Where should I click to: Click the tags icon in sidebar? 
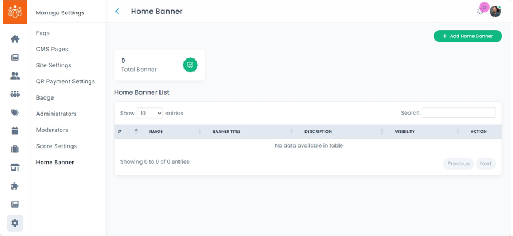point(15,112)
